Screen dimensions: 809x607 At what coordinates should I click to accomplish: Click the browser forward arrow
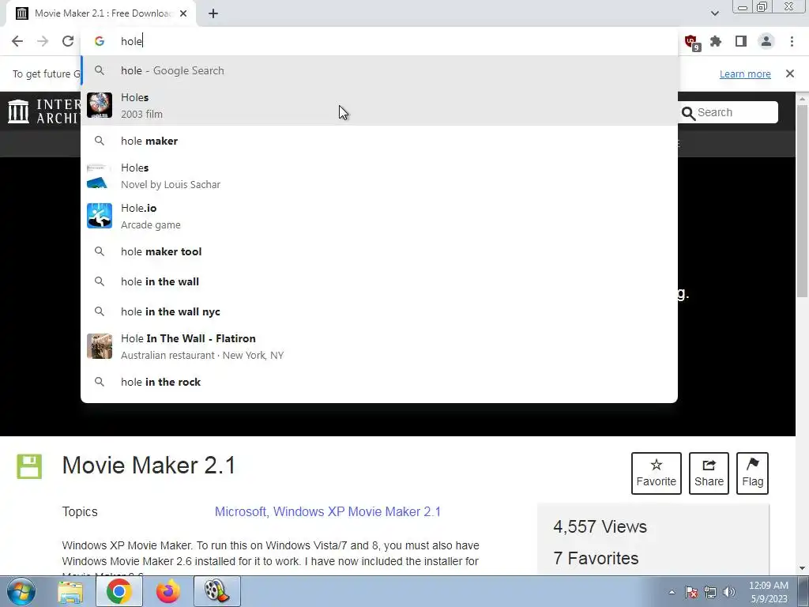[43, 41]
